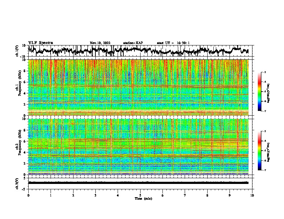The image size is (284, 219).
Task: Click the "-5" tick on ch.3(V) axis
Action: (x=24, y=189)
